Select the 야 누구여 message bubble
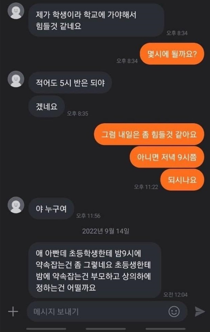 coord(51,208)
